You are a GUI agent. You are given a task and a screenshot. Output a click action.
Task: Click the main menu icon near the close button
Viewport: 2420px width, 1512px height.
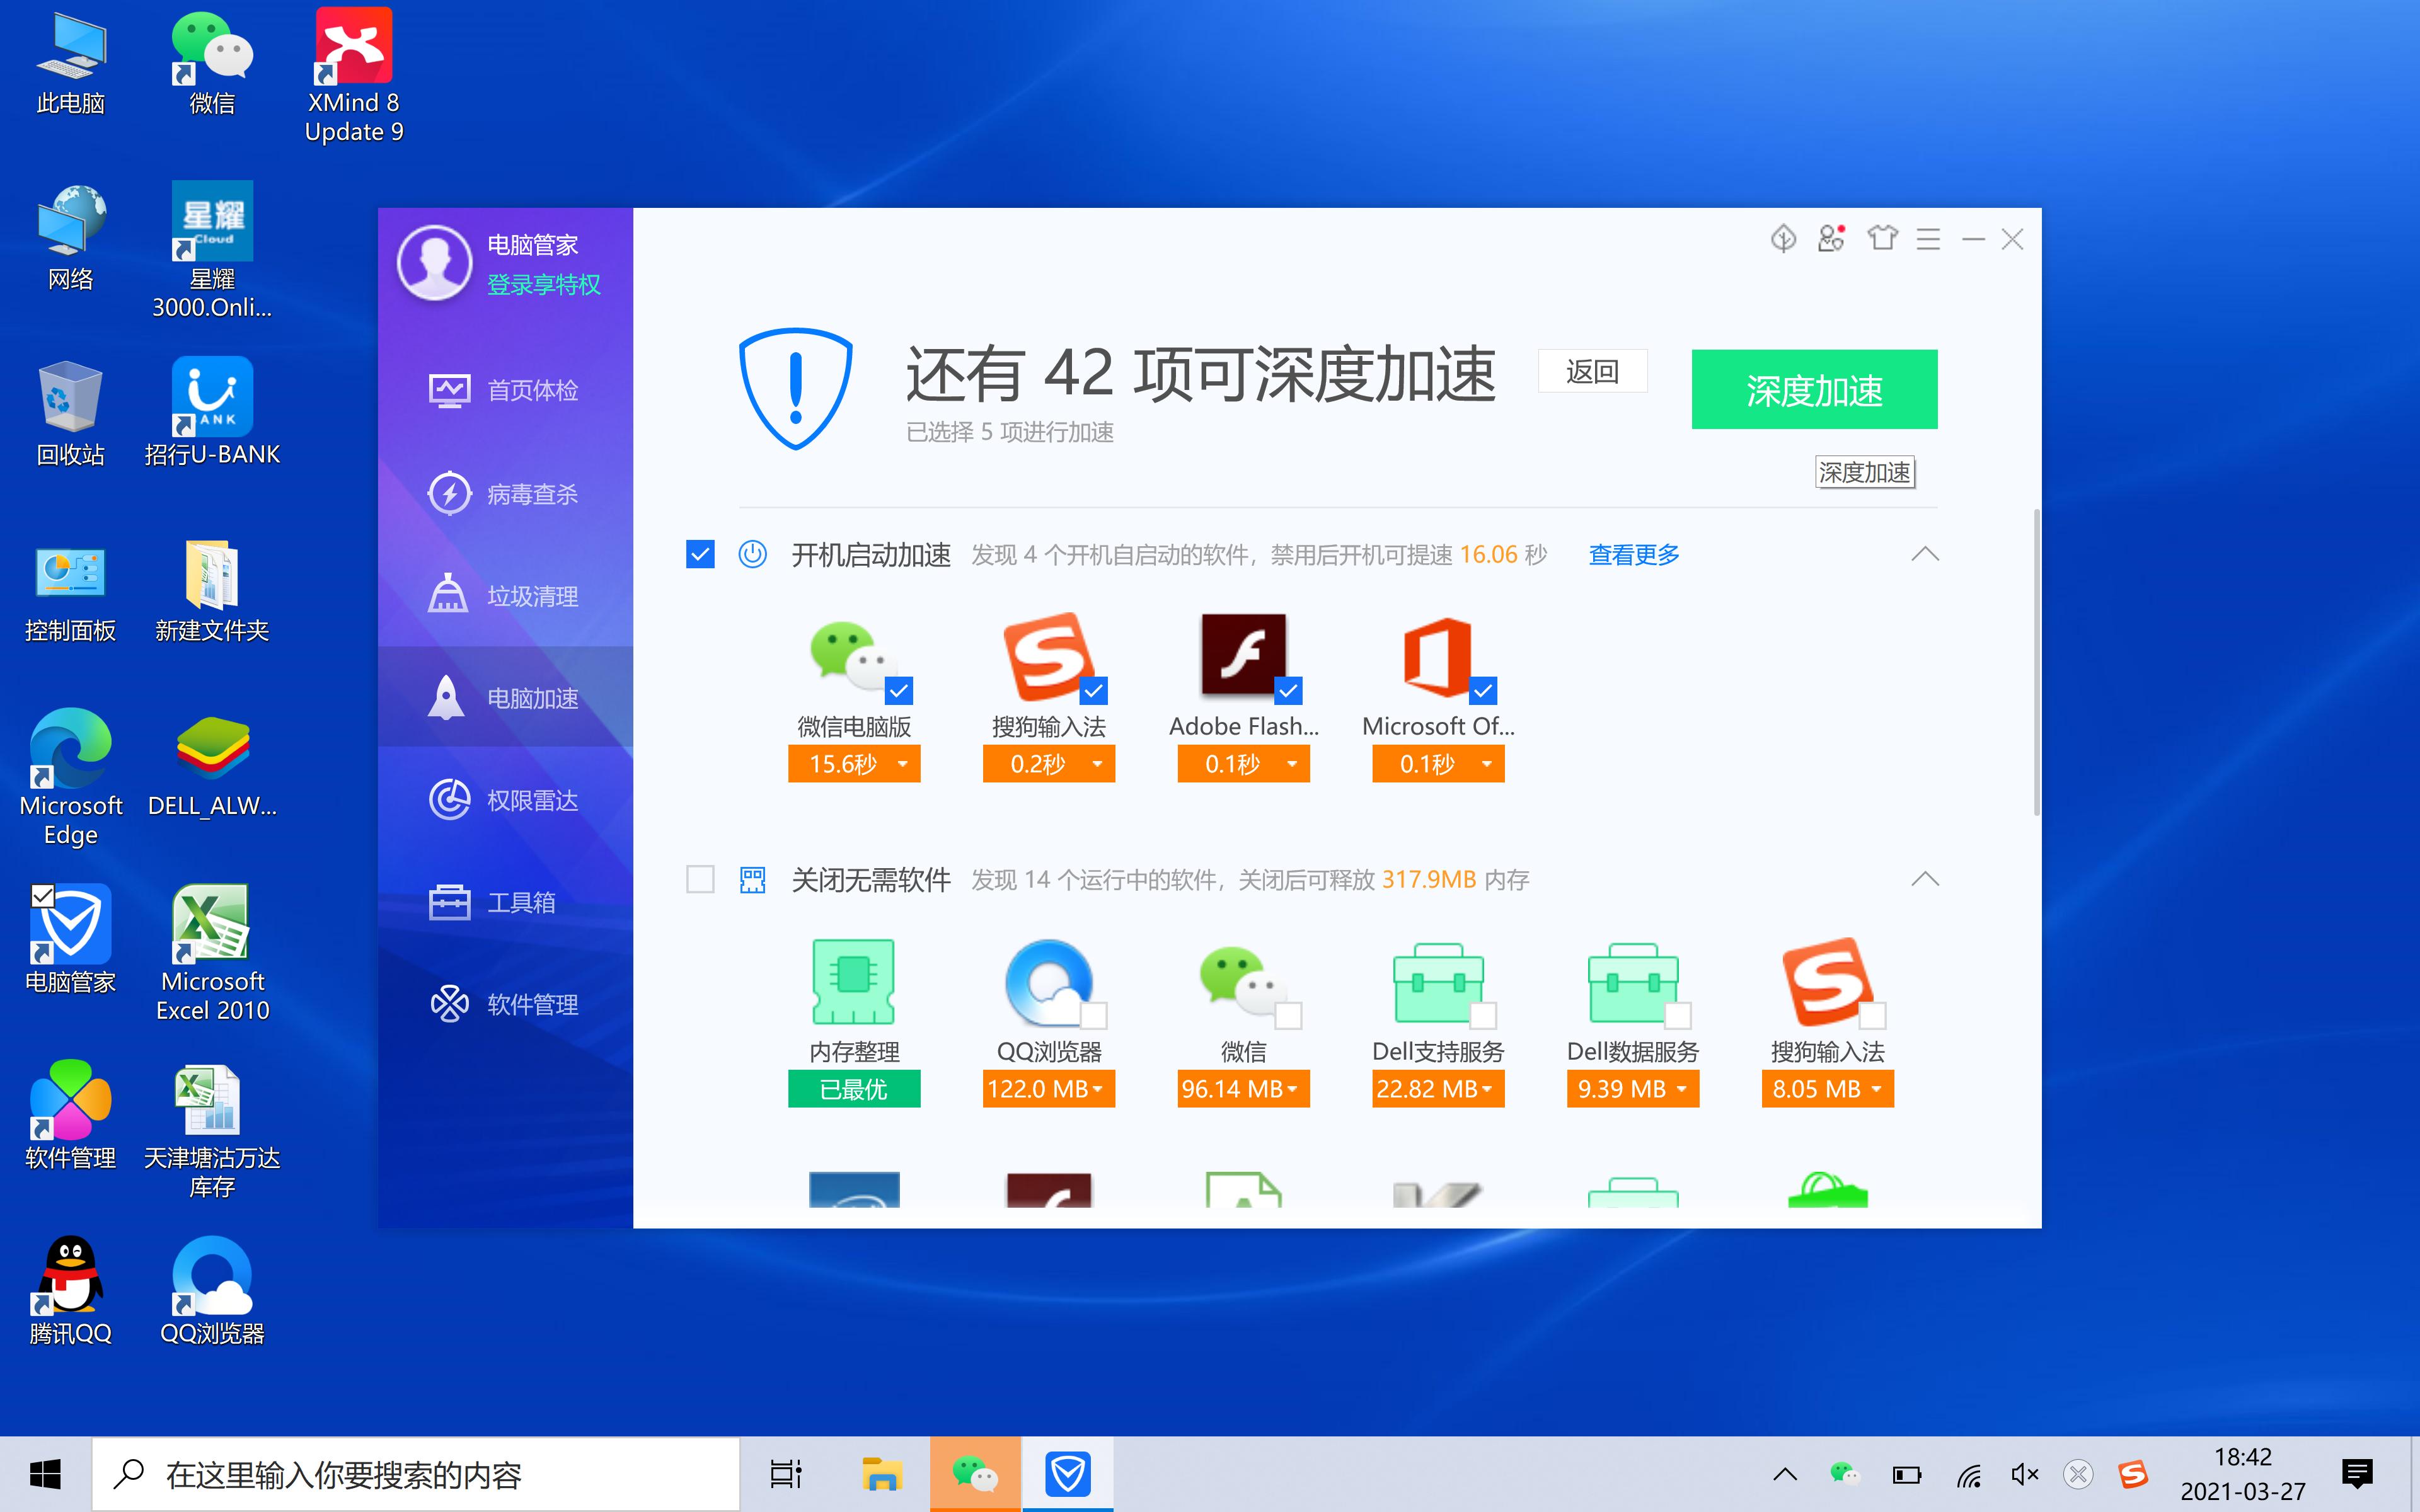pos(1927,238)
